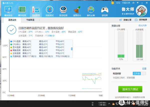Screen dimensions: 150x107
Task: Open 清理优化 broom icon
Action: tap(77, 10)
